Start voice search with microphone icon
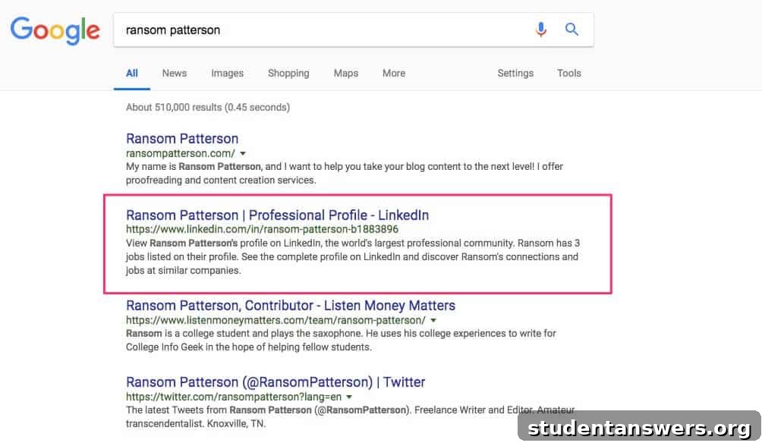This screenshot has height=446, width=762. click(541, 30)
